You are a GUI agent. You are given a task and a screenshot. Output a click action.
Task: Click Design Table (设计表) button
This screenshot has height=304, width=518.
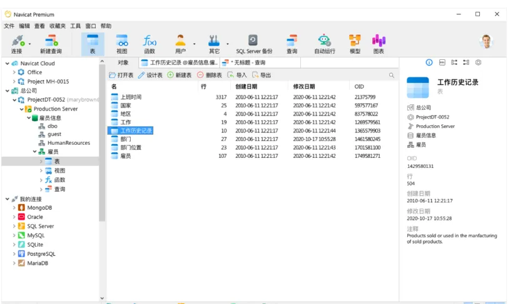tap(150, 75)
